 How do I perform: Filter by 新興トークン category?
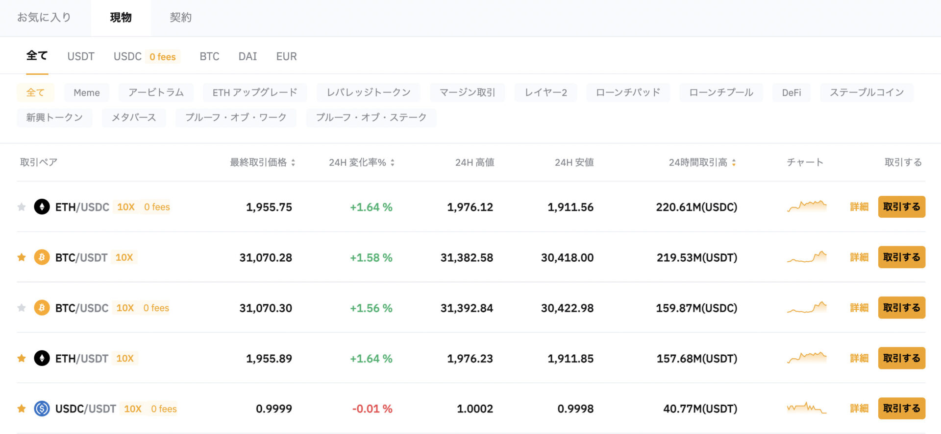click(54, 117)
